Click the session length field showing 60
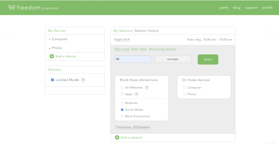The width and height of the screenshot is (279, 144). [x=133, y=59]
